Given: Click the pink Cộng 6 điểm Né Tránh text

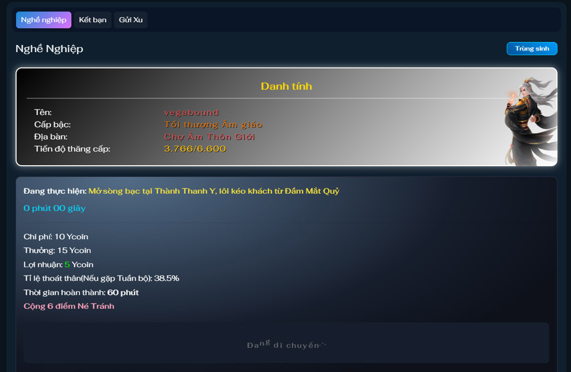Looking at the screenshot, I should 69,306.
